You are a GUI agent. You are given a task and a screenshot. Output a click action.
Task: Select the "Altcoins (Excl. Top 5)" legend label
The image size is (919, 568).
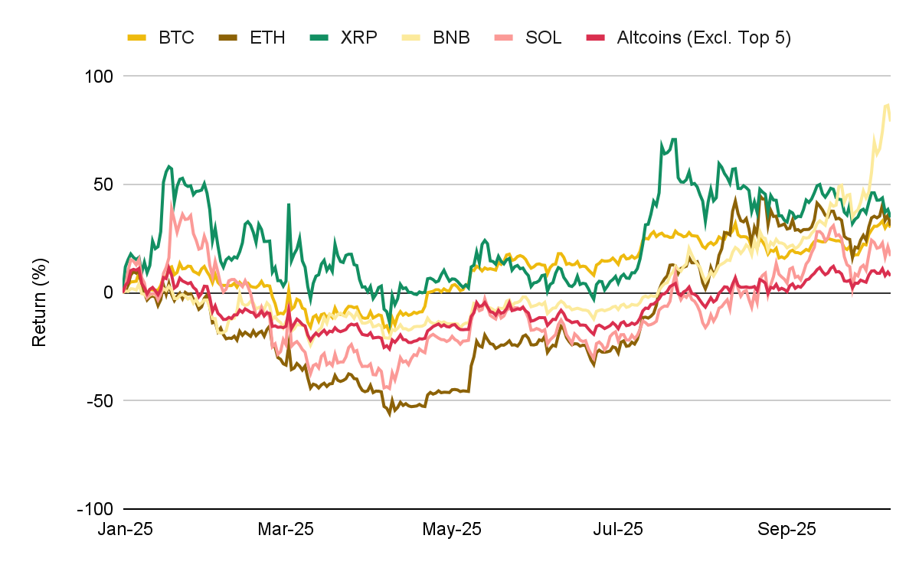(703, 38)
